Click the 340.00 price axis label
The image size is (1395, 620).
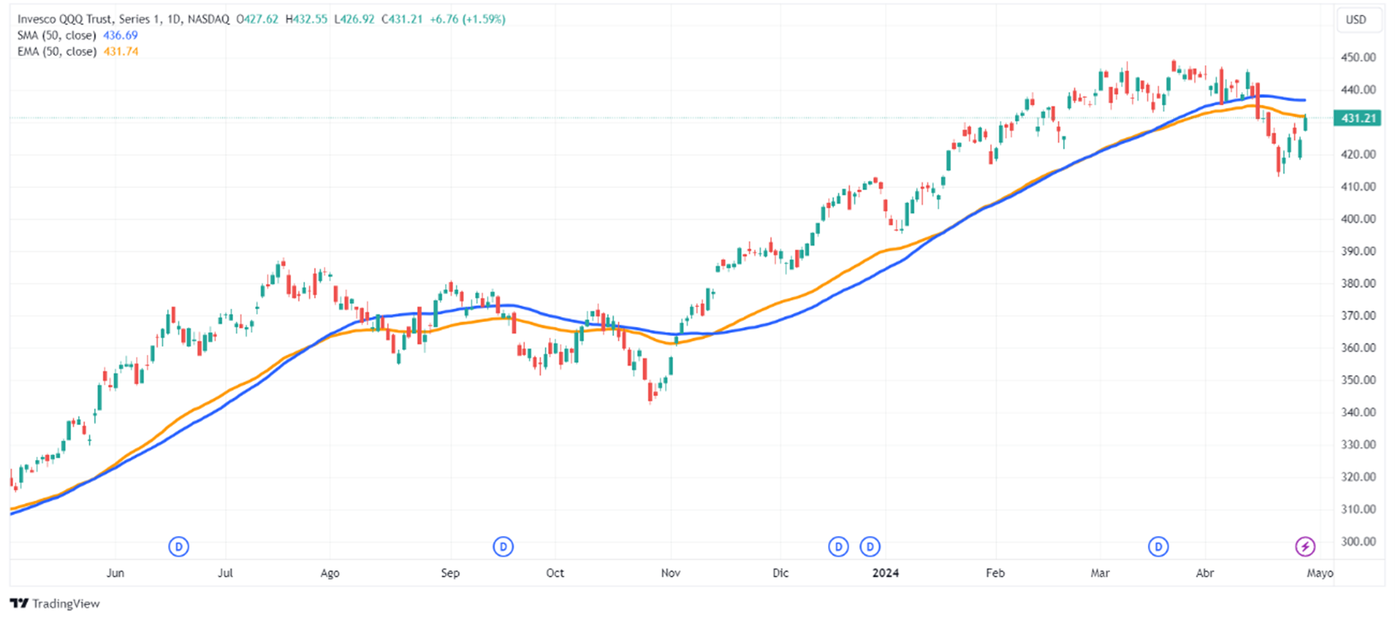pos(1359,413)
